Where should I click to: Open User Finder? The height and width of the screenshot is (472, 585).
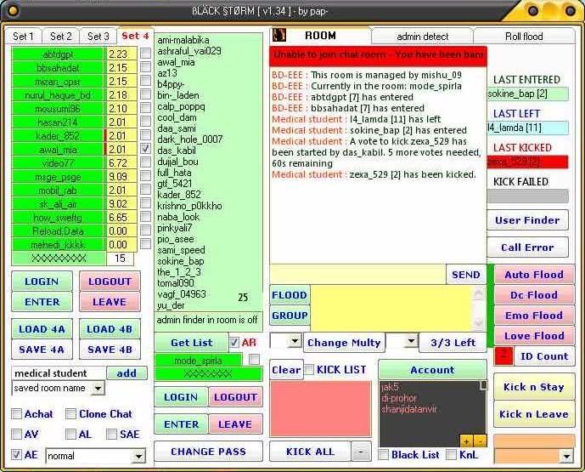pyautogui.click(x=527, y=220)
